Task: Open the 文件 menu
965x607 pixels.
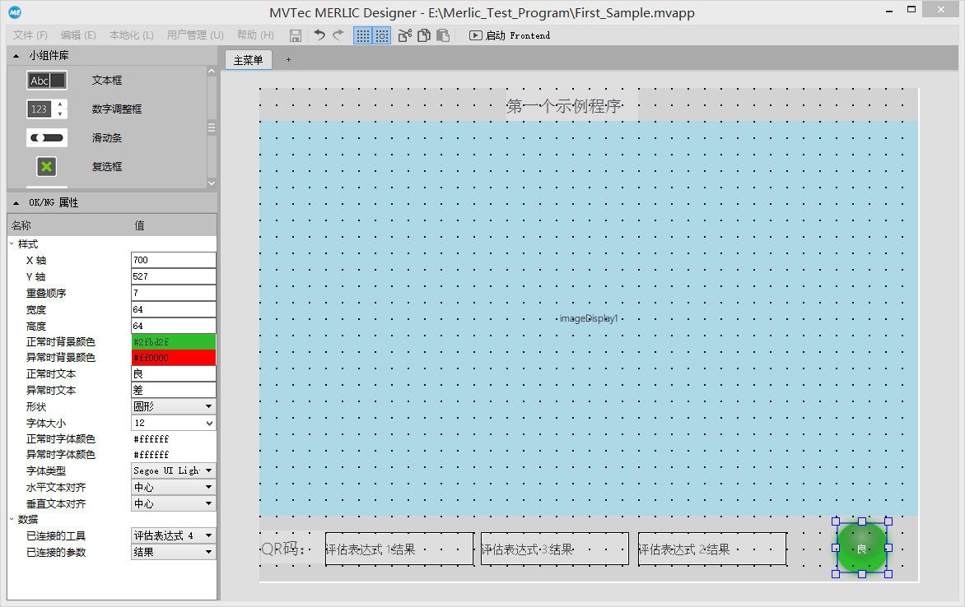Action: (x=30, y=35)
